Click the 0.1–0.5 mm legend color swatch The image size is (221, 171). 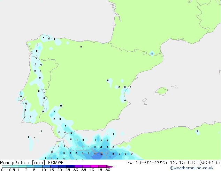click(x=6, y=166)
